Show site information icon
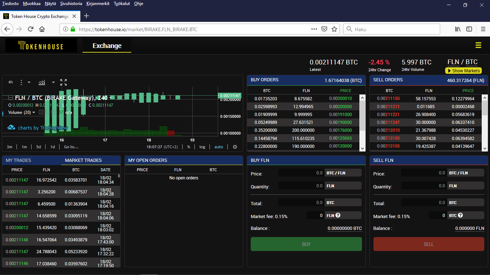The image size is (490, 275). click(x=66, y=29)
